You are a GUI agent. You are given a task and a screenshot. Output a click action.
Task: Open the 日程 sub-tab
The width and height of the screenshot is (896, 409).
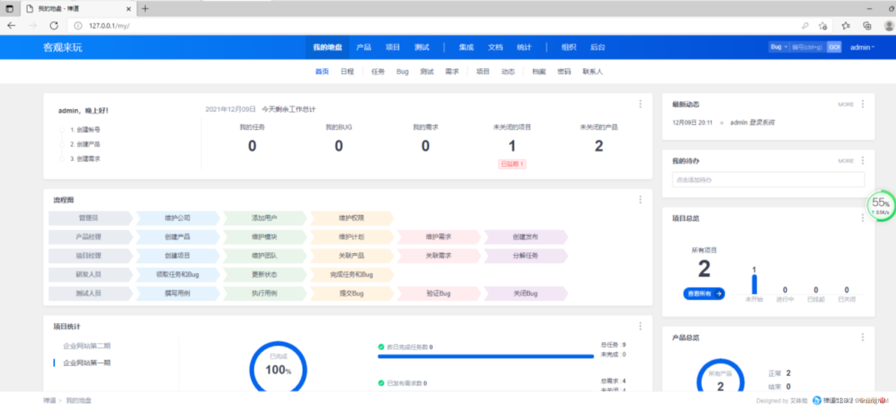[x=347, y=71]
